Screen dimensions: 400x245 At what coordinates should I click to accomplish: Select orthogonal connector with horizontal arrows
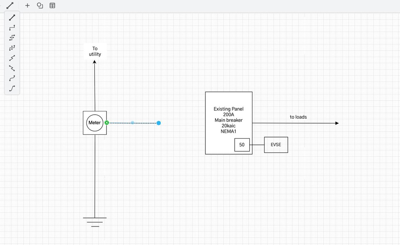point(12,37)
